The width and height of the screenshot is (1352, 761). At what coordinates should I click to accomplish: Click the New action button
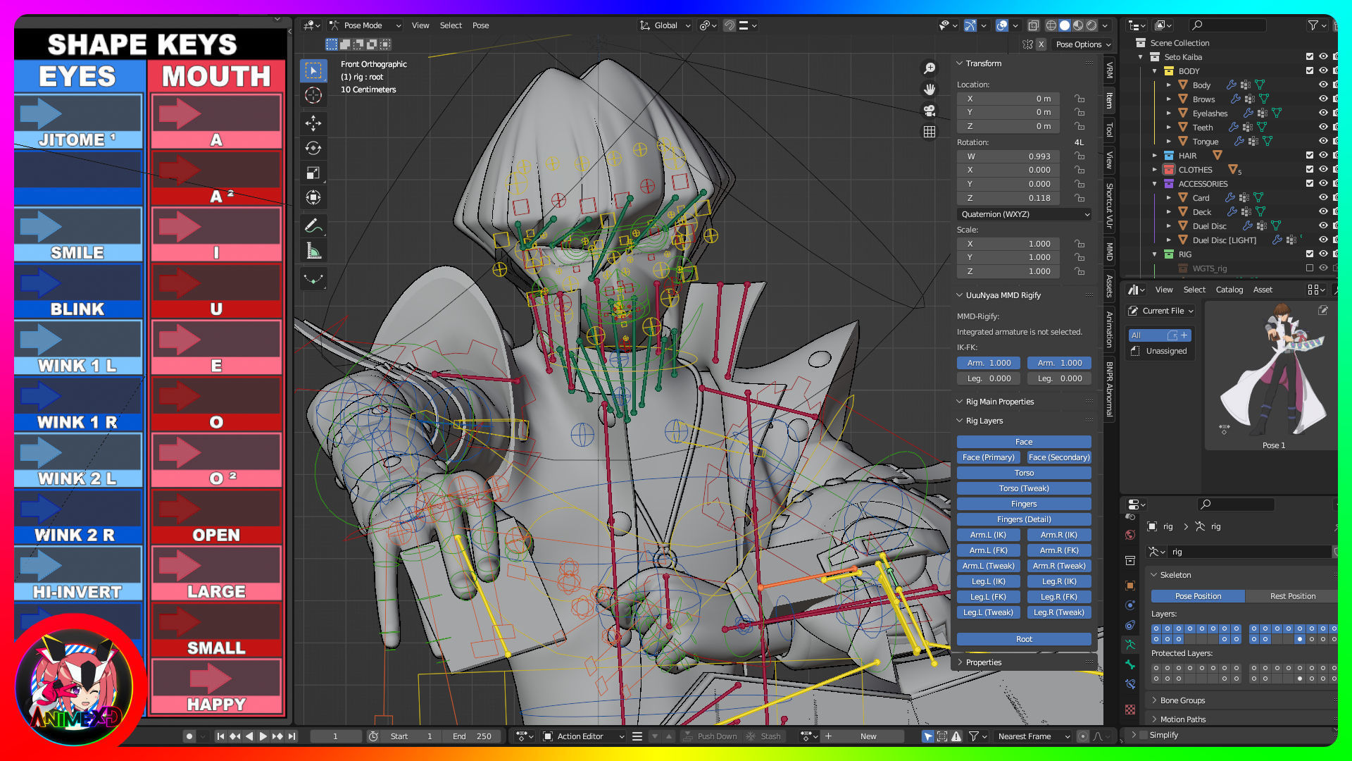tap(868, 736)
